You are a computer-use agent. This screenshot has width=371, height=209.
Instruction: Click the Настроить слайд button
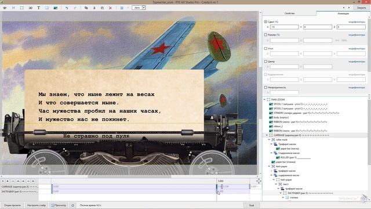coord(36,206)
